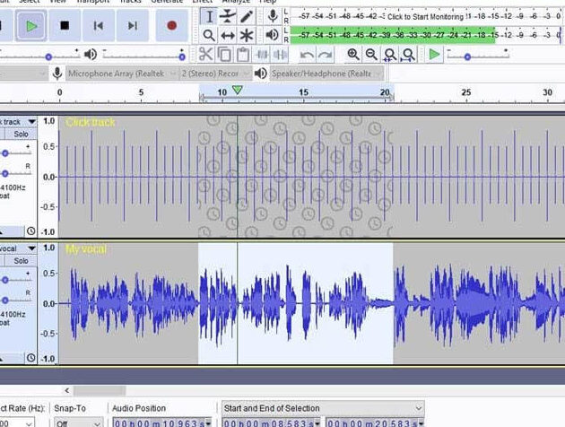Click the Zoom In magnifier
565x427 pixels.
coord(353,55)
